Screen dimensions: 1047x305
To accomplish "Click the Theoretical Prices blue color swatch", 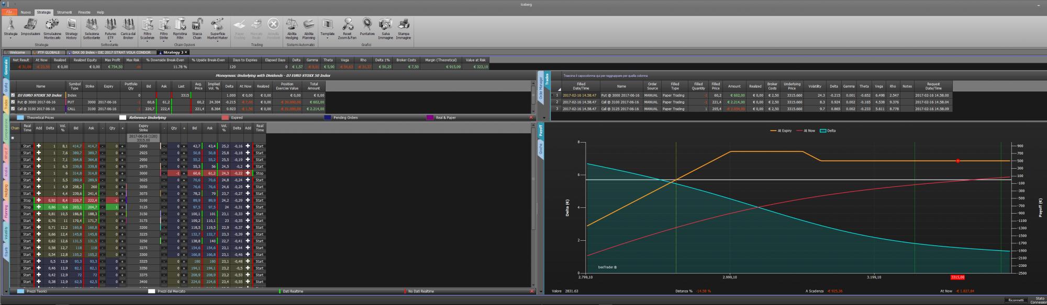I will point(20,118).
